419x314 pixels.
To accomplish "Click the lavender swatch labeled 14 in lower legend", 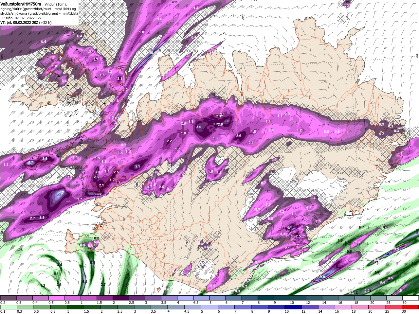I will point(326,307).
